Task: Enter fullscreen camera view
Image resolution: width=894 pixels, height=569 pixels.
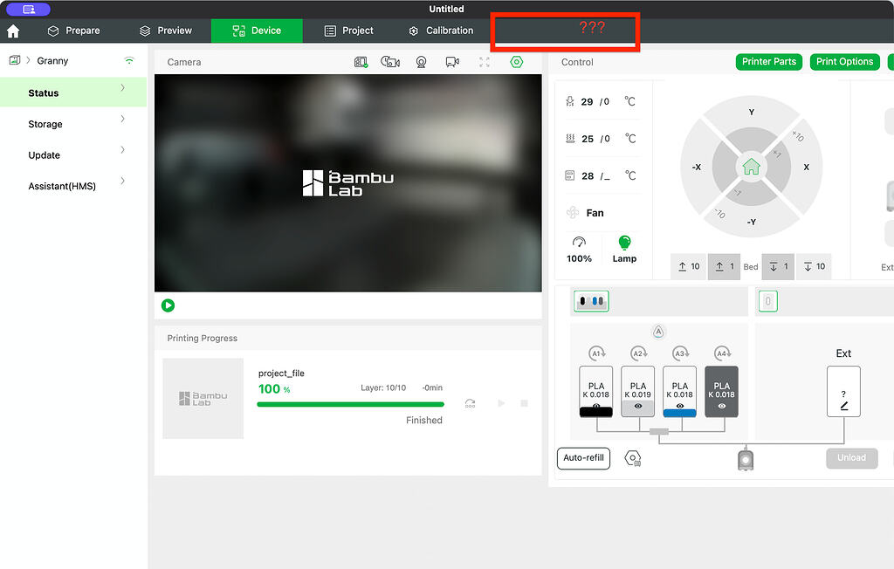Action: pos(485,62)
